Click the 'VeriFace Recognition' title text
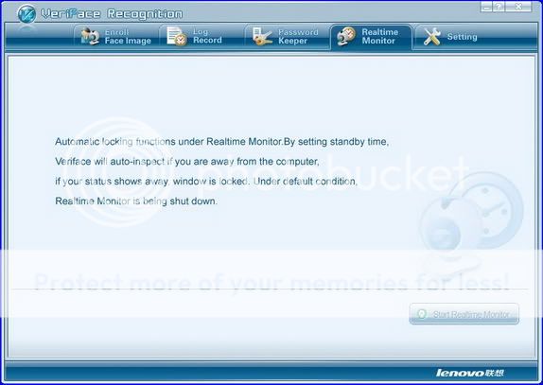Viewport: 543px width, 385px height. 112,14
